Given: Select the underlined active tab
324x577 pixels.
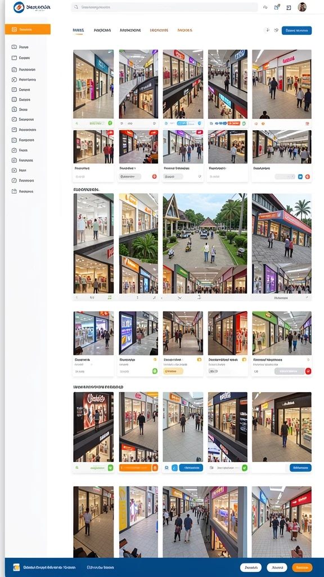Looking at the screenshot, I should point(78,30).
